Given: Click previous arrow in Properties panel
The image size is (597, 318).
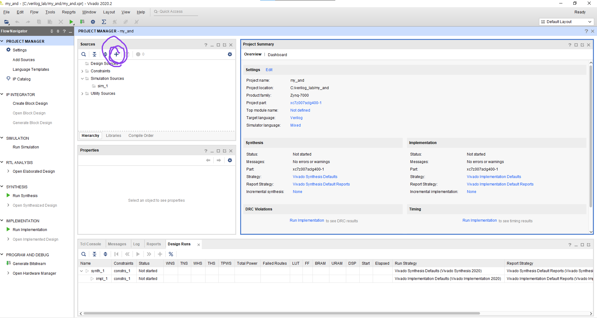Looking at the screenshot, I should [208, 160].
